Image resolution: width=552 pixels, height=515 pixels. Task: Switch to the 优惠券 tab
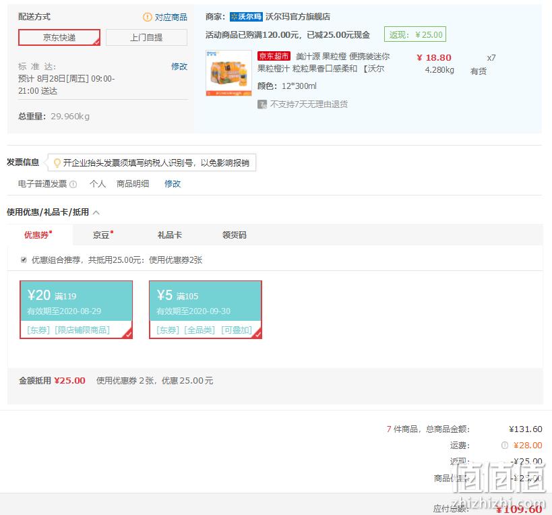click(38, 235)
